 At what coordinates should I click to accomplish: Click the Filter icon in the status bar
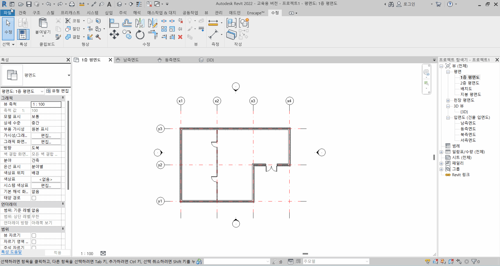(474, 262)
